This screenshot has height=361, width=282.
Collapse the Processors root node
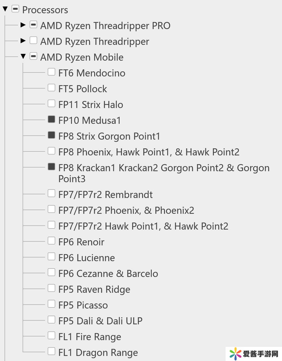click(x=5, y=9)
